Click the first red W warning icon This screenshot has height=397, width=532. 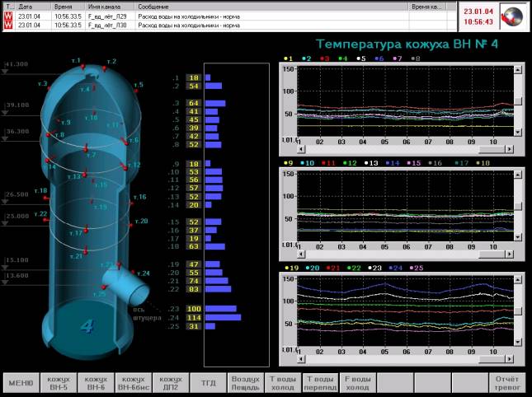(x=8, y=16)
